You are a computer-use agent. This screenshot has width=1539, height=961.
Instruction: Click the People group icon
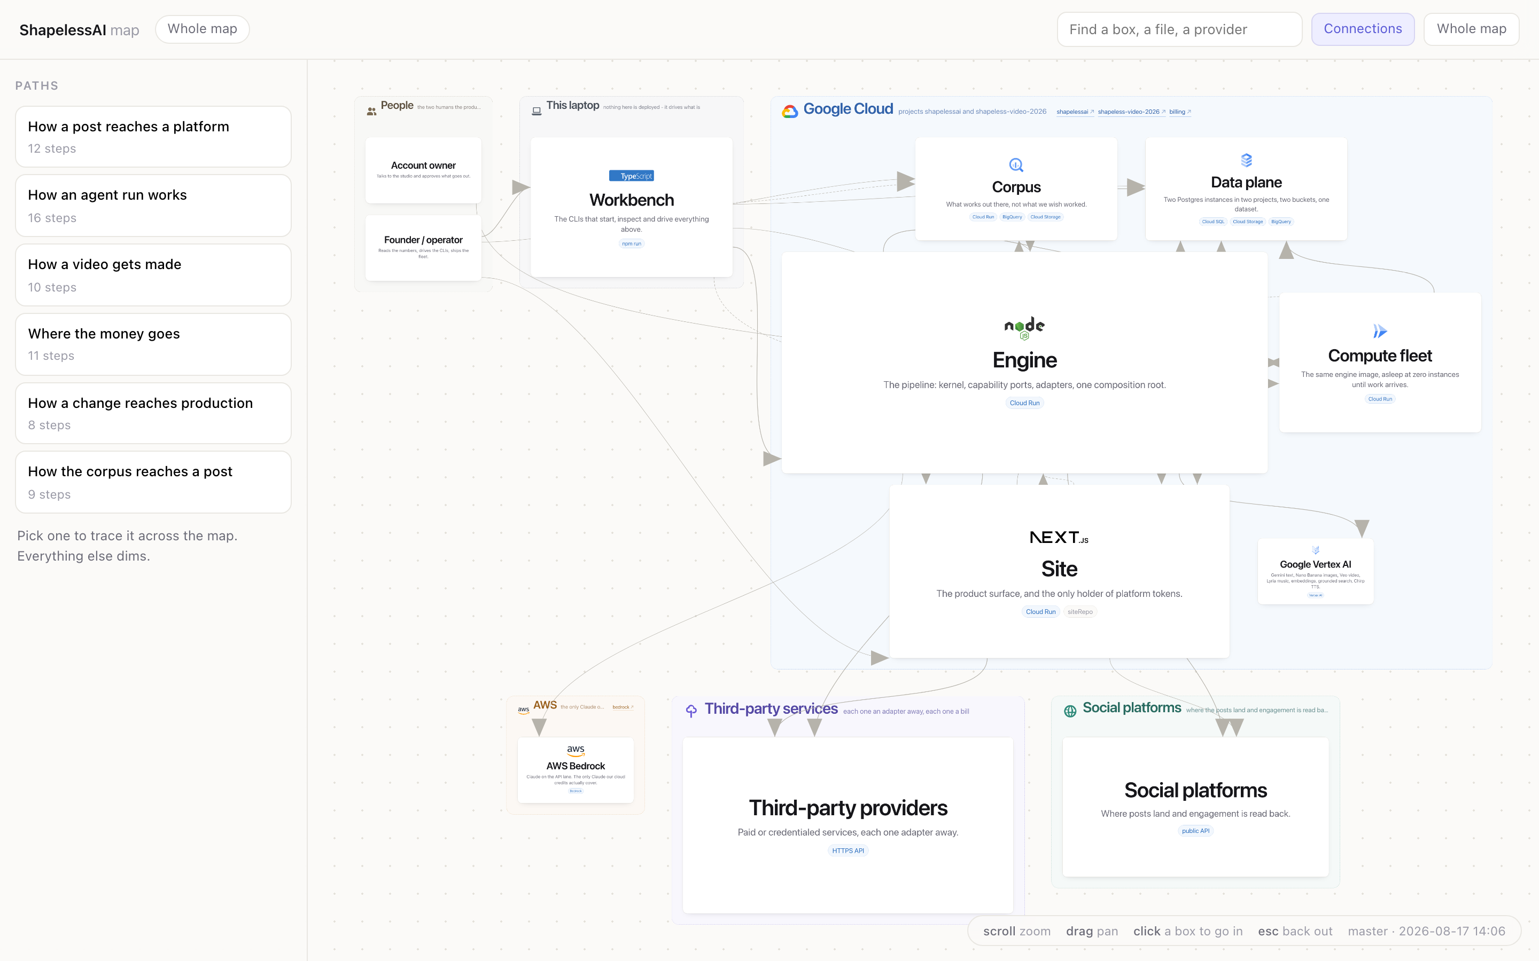pos(371,111)
